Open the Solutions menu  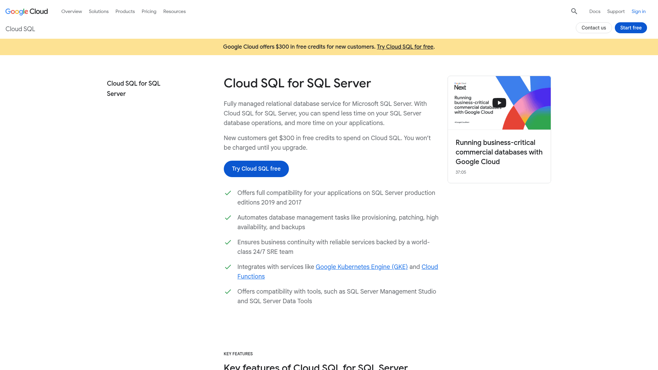(x=99, y=11)
